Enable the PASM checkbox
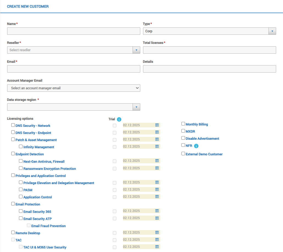 pos(21,190)
